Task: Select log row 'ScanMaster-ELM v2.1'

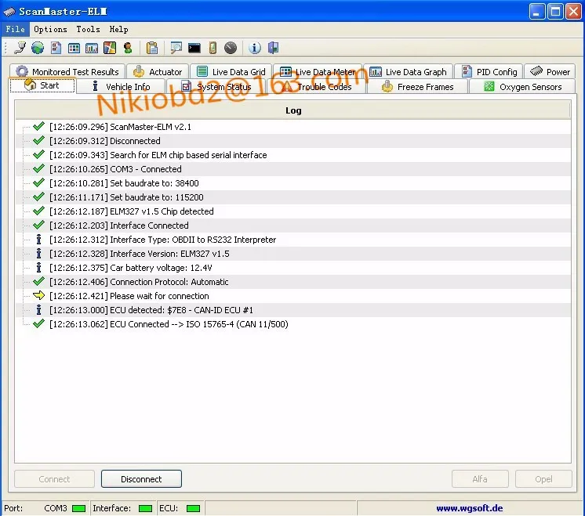Action: (293, 127)
